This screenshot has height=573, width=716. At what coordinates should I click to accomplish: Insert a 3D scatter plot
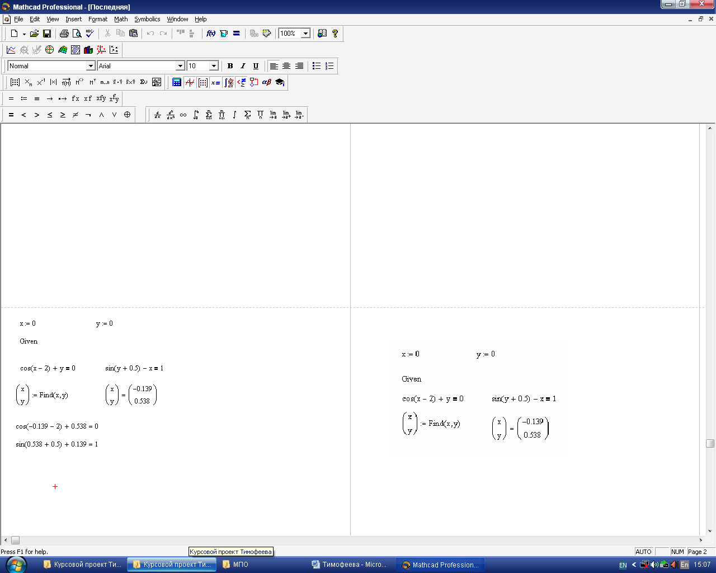click(x=101, y=50)
